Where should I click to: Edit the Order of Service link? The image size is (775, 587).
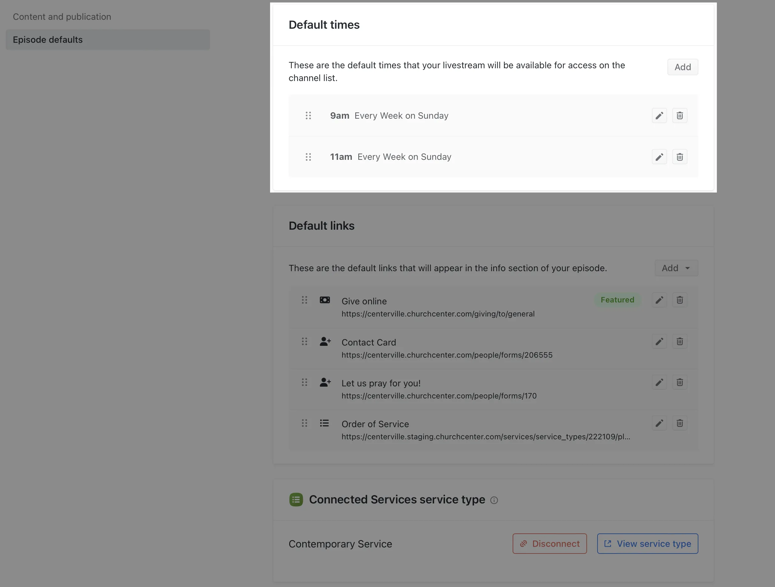point(659,423)
